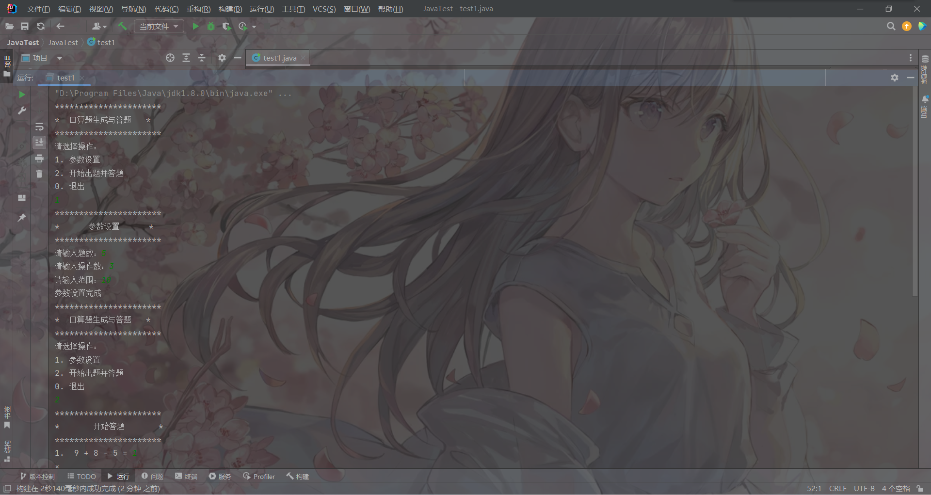Viewport: 931px width, 495px height.
Task: Select the test1 tab in the Run panel
Action: (64, 78)
